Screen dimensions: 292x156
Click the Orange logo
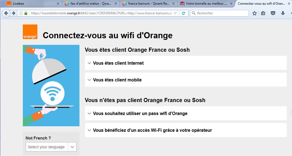pyautogui.click(x=30, y=32)
